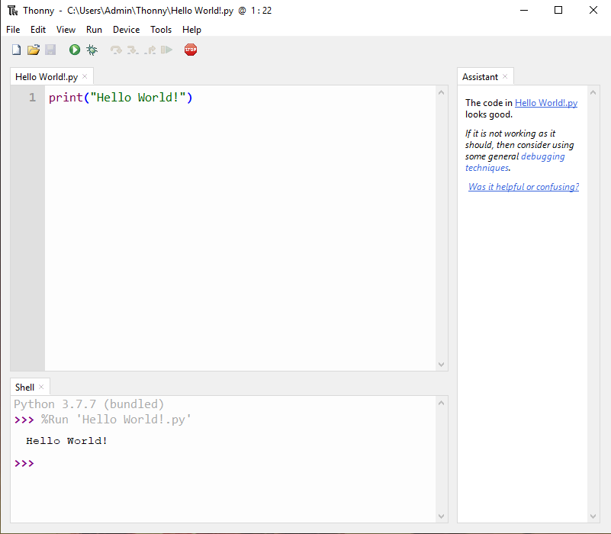Click the Resume debugger icon
The image size is (611, 534).
point(167,50)
